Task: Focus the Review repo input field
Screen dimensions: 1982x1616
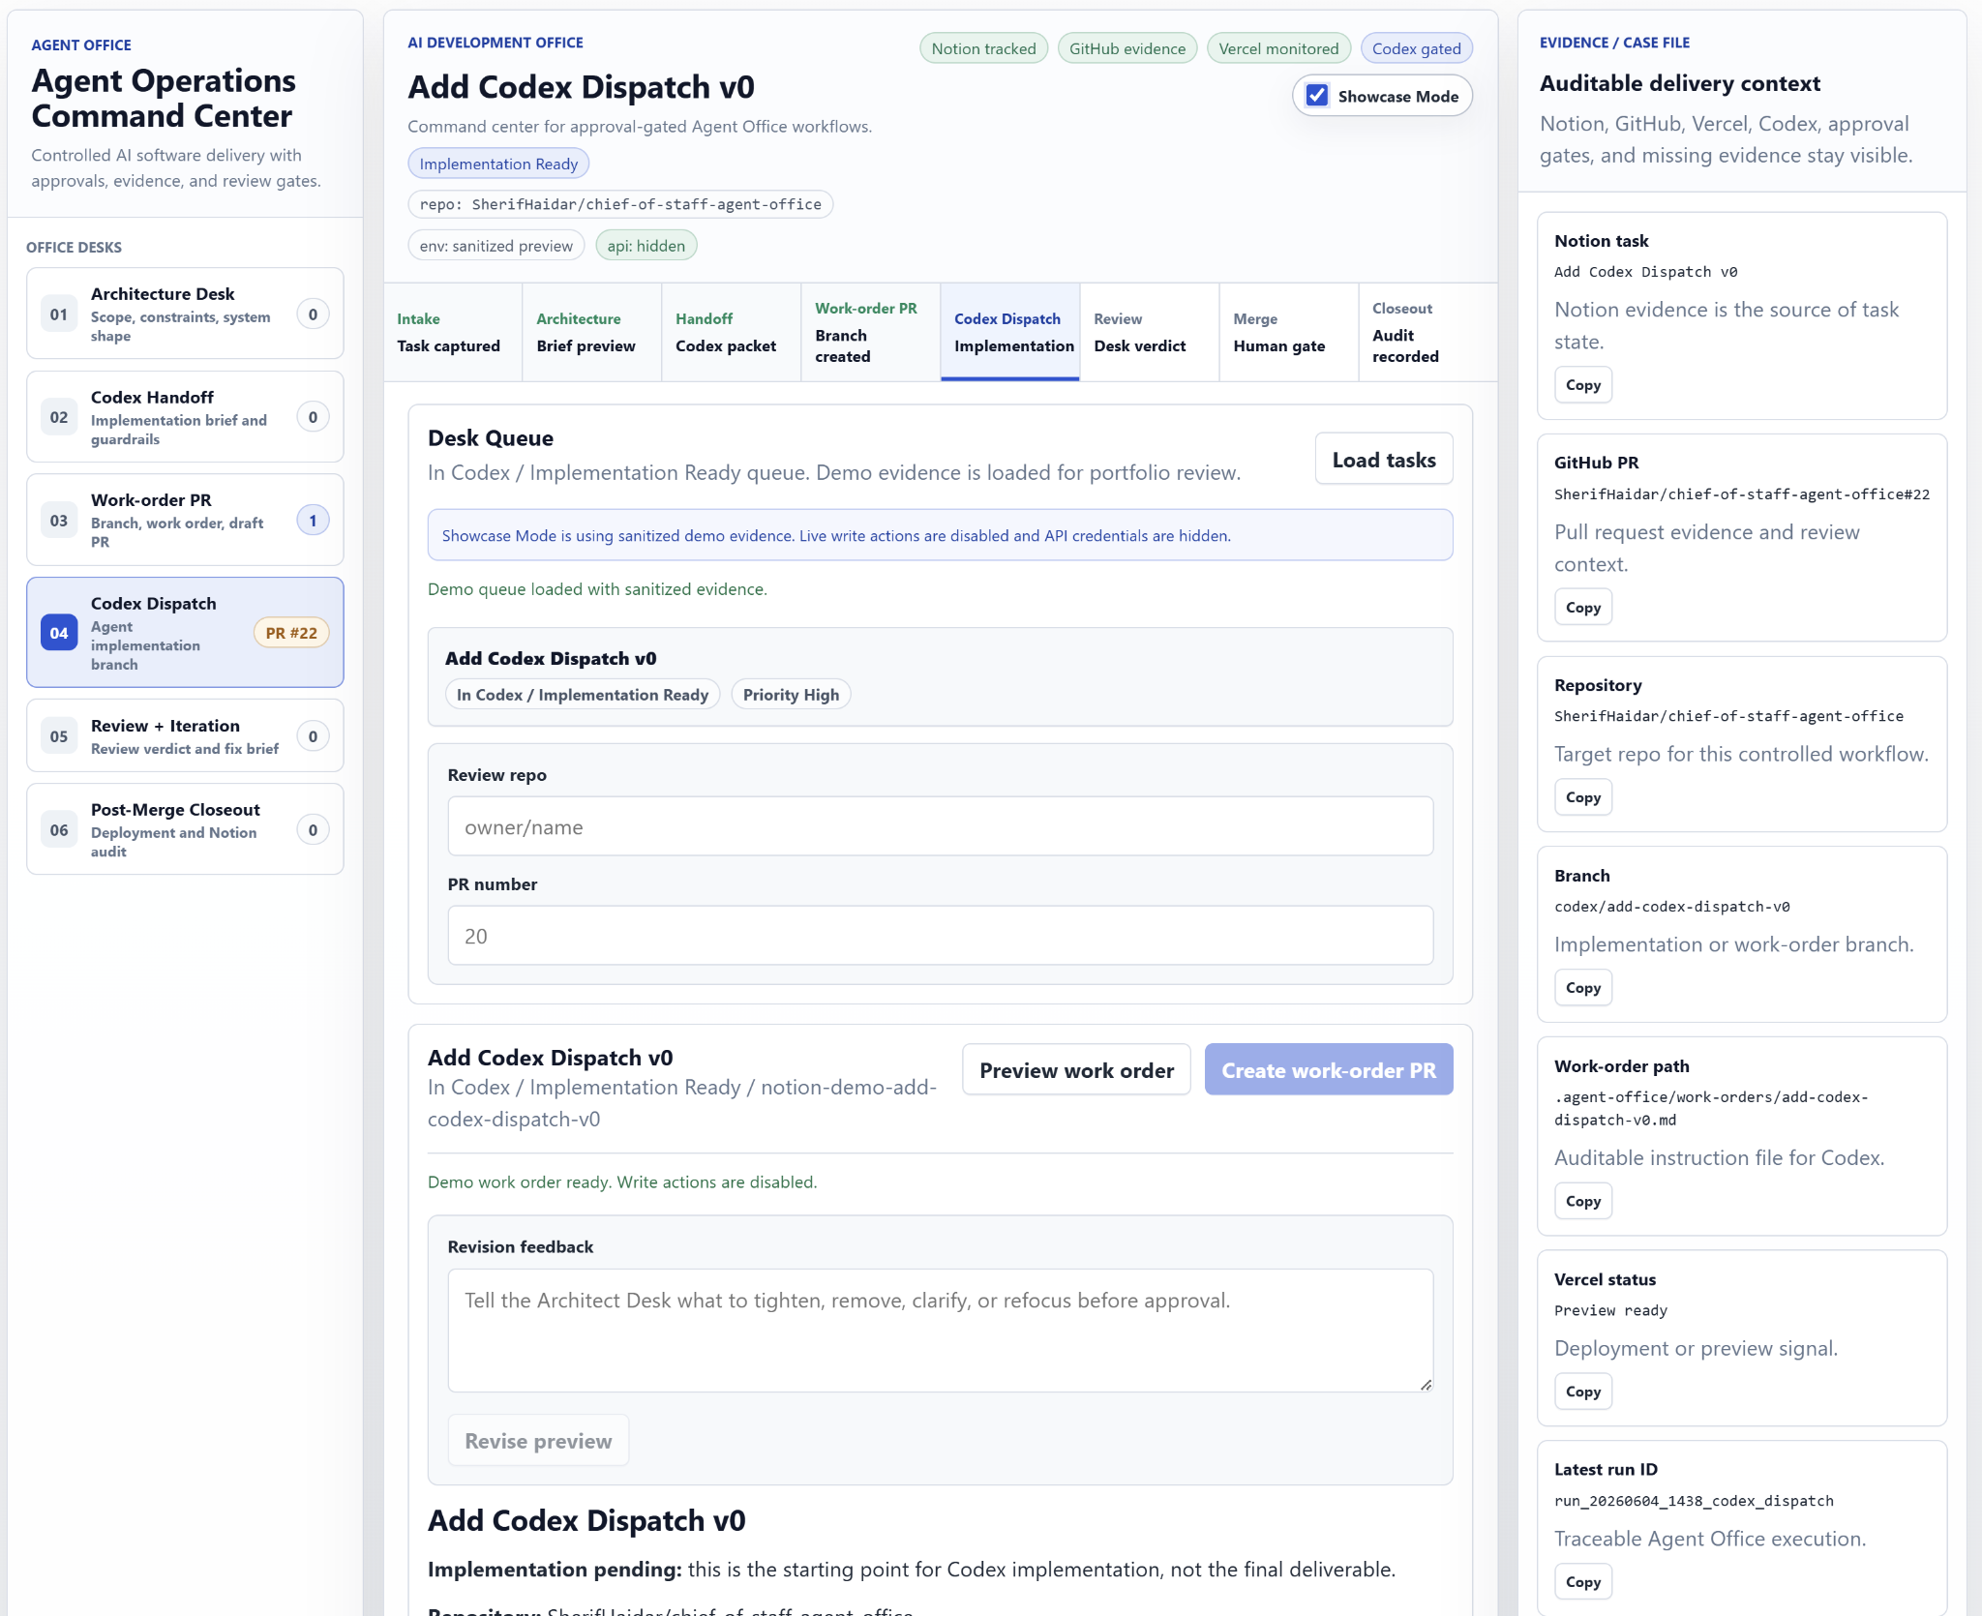Action: pyautogui.click(x=941, y=826)
